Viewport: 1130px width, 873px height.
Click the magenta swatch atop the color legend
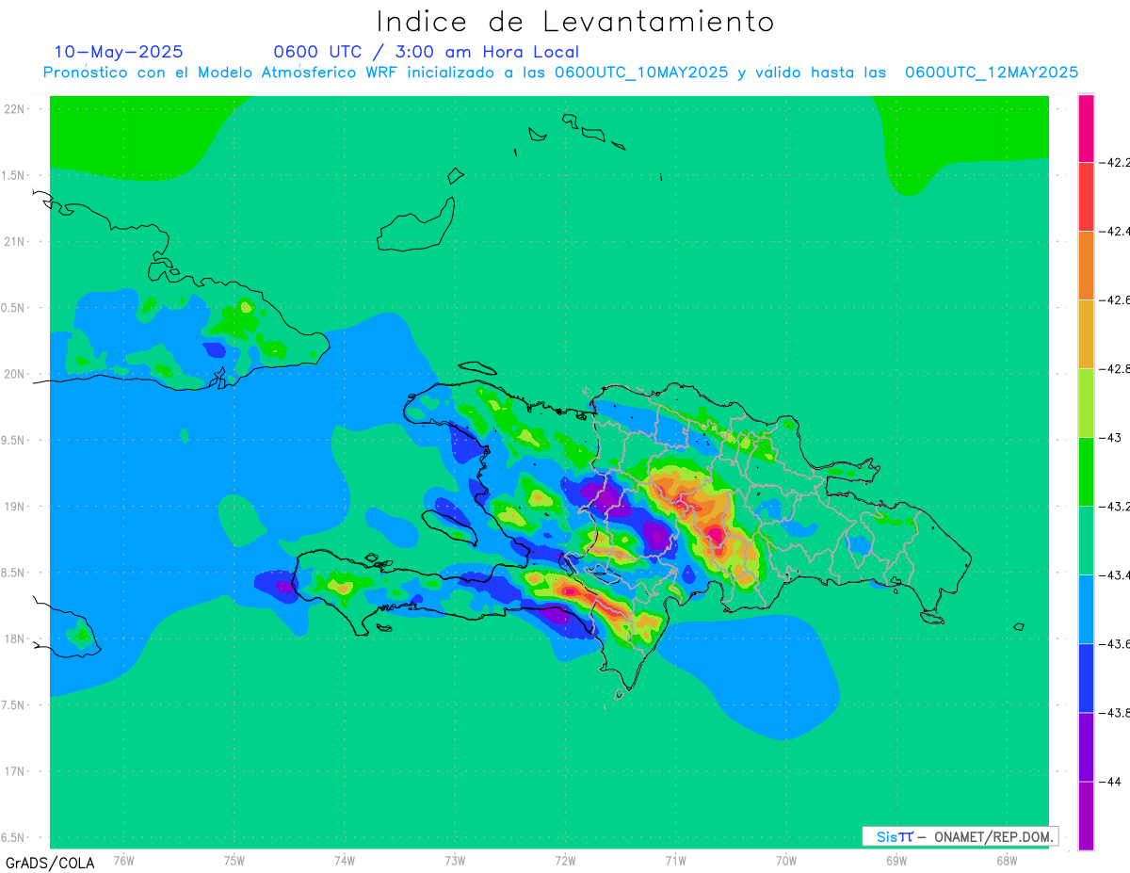pos(1086,128)
